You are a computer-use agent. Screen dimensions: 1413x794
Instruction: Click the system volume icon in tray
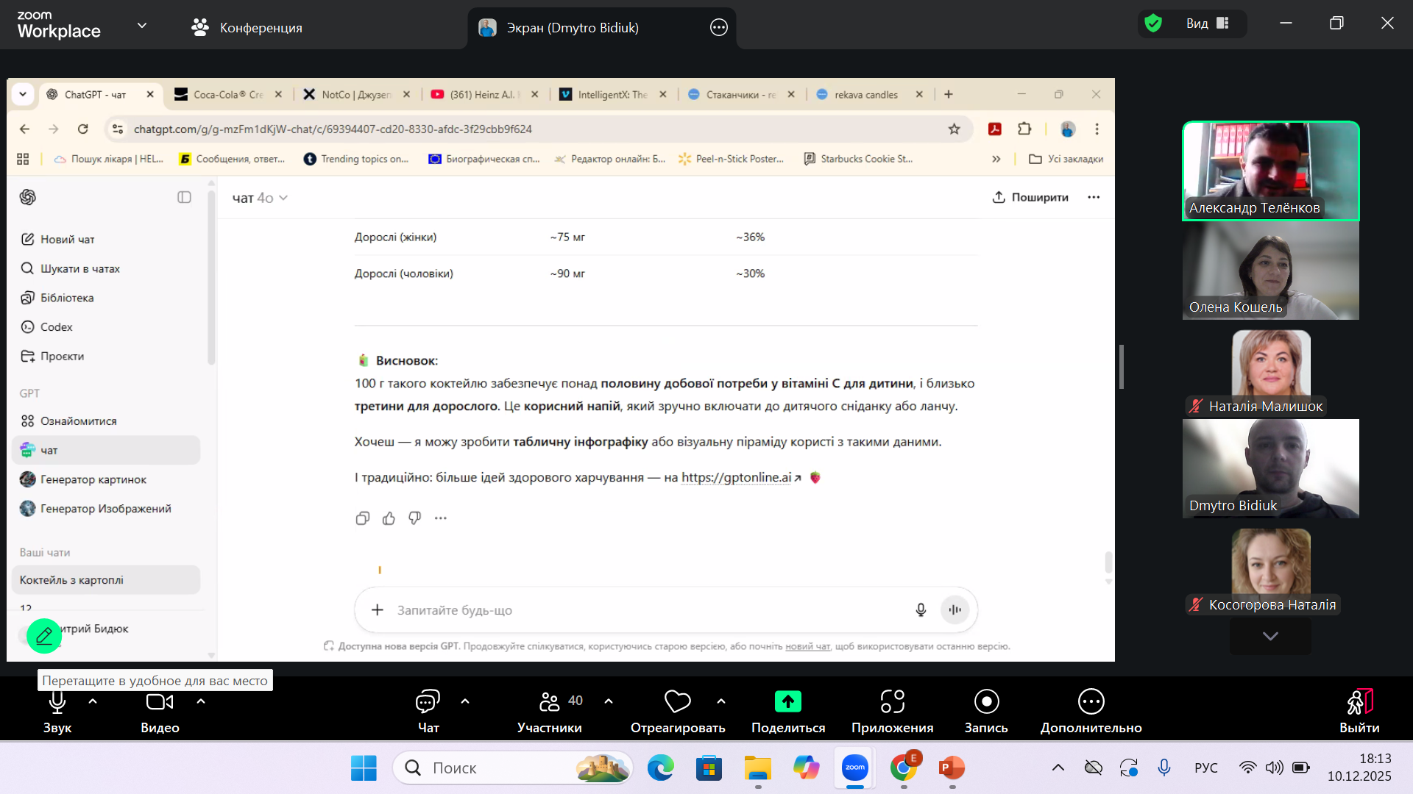click(x=1274, y=768)
